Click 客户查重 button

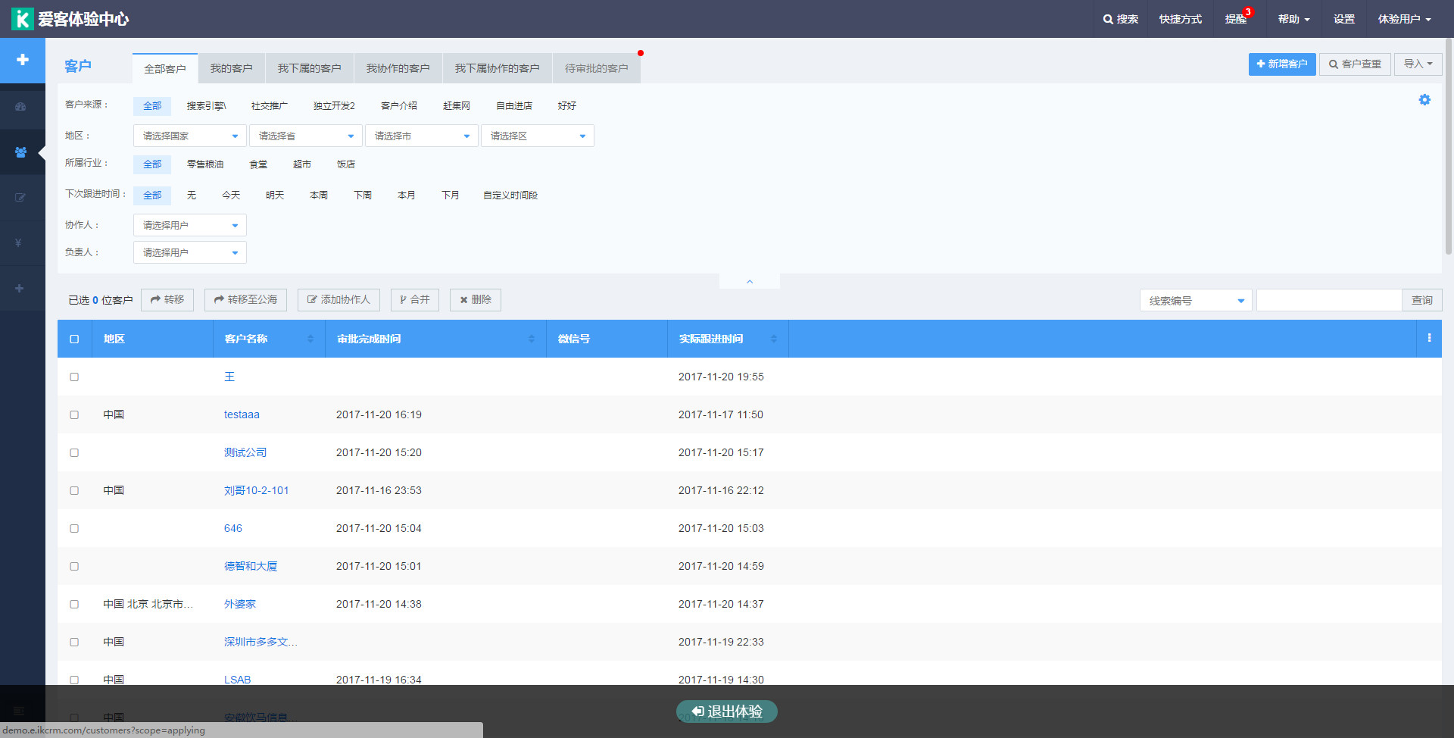(x=1355, y=64)
